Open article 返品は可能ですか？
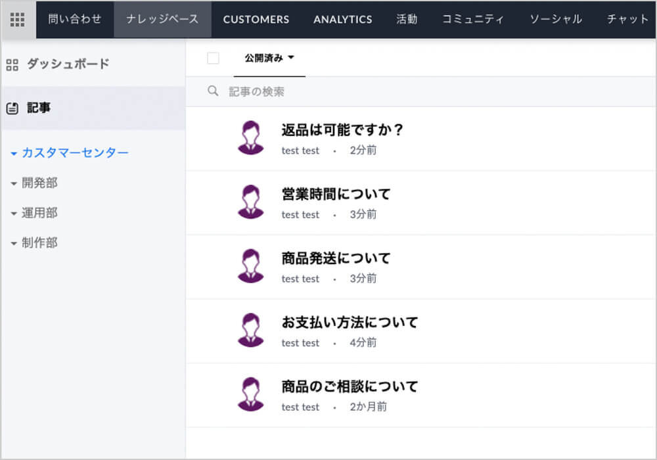The image size is (657, 460). point(342,130)
